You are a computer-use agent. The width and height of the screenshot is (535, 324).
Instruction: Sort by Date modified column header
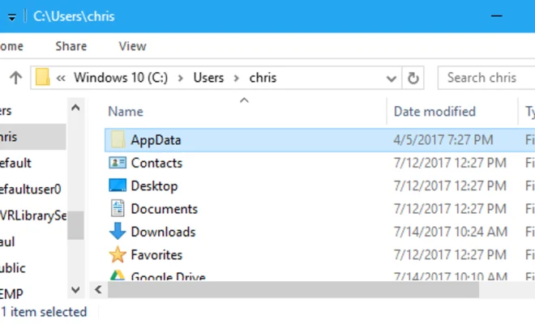pos(434,112)
